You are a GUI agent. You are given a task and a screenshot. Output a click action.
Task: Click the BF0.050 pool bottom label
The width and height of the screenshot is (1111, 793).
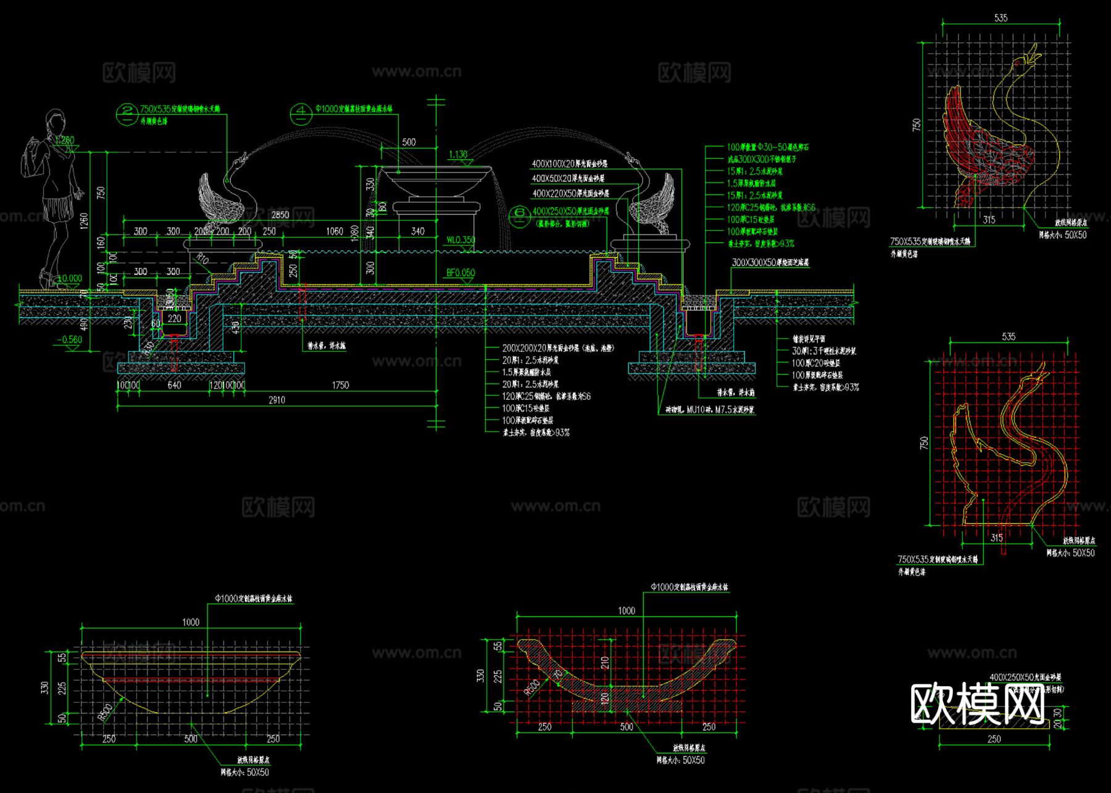click(461, 273)
